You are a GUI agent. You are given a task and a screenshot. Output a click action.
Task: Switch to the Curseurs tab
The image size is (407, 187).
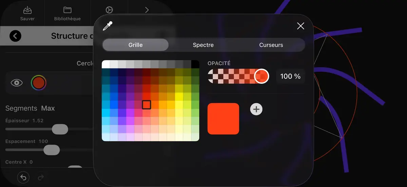(x=271, y=45)
